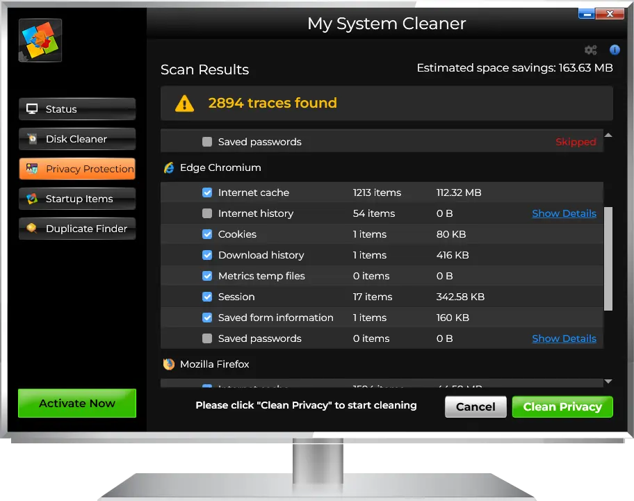Click the 342.58 KB Session size
Image resolution: width=634 pixels, height=501 pixels.
(460, 297)
